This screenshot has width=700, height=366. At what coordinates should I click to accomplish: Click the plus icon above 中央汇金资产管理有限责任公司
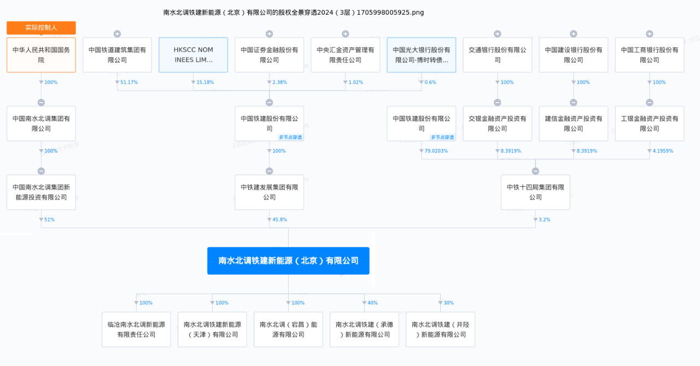(345, 34)
